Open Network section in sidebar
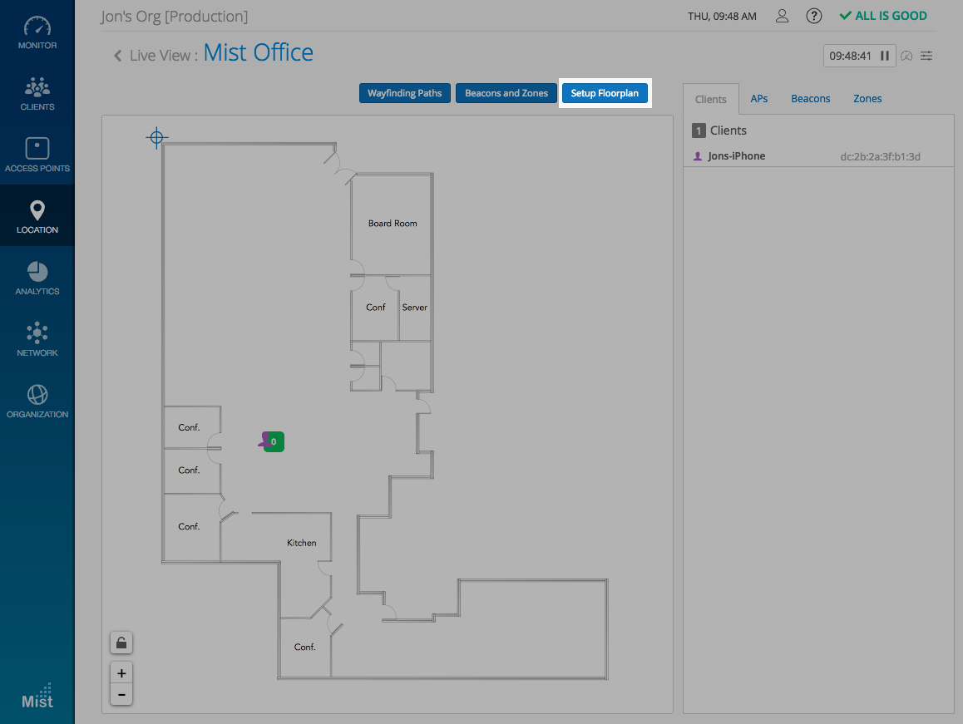The image size is (963, 724). pos(37,339)
